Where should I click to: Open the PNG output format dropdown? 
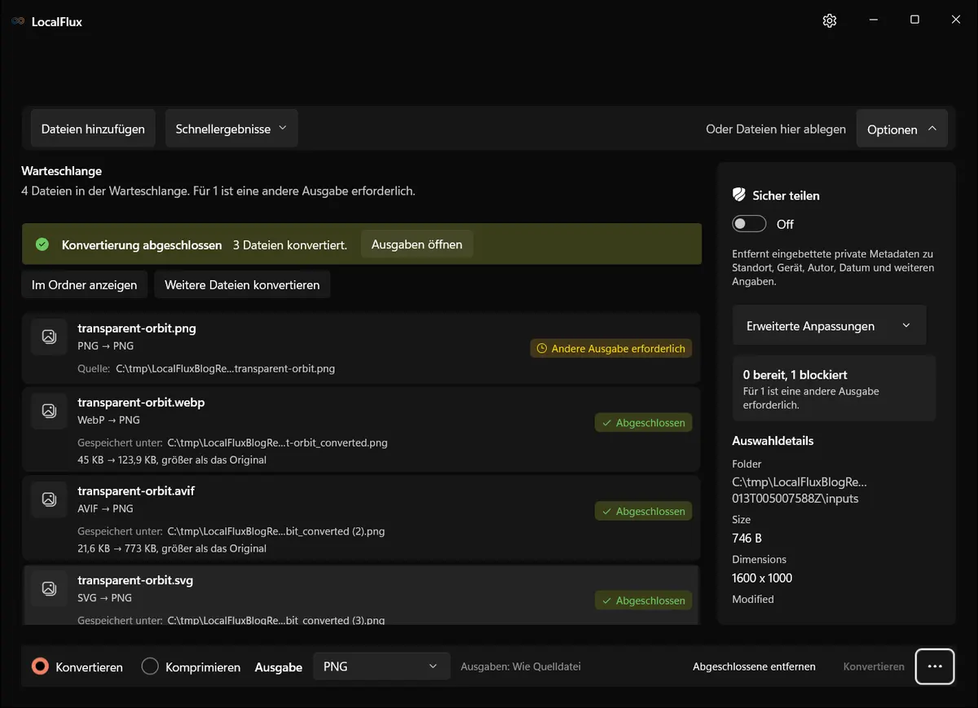(381, 666)
